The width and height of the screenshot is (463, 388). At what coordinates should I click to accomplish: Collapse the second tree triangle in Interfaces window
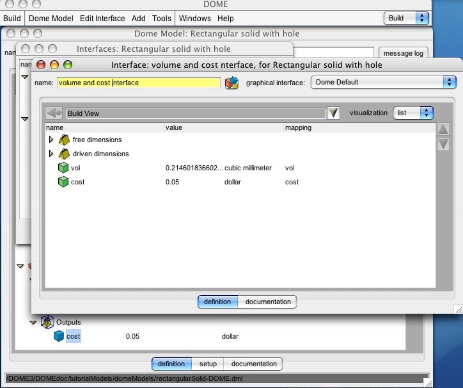pos(25,119)
